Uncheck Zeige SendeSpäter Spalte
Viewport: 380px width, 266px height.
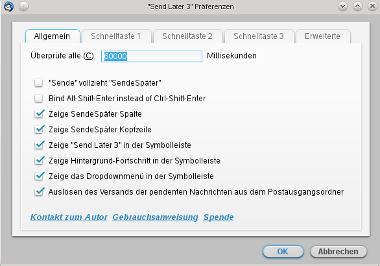pos(39,114)
